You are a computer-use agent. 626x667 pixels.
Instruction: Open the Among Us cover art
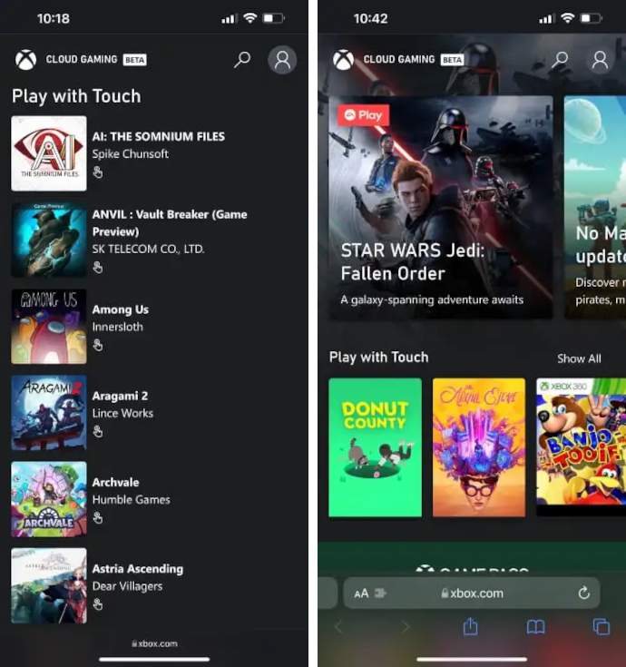[49, 327]
